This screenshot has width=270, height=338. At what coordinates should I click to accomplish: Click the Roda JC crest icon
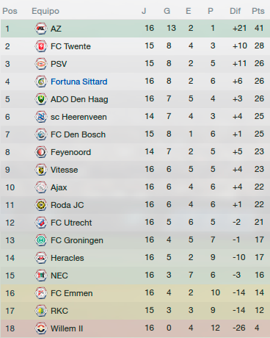[x=41, y=205]
